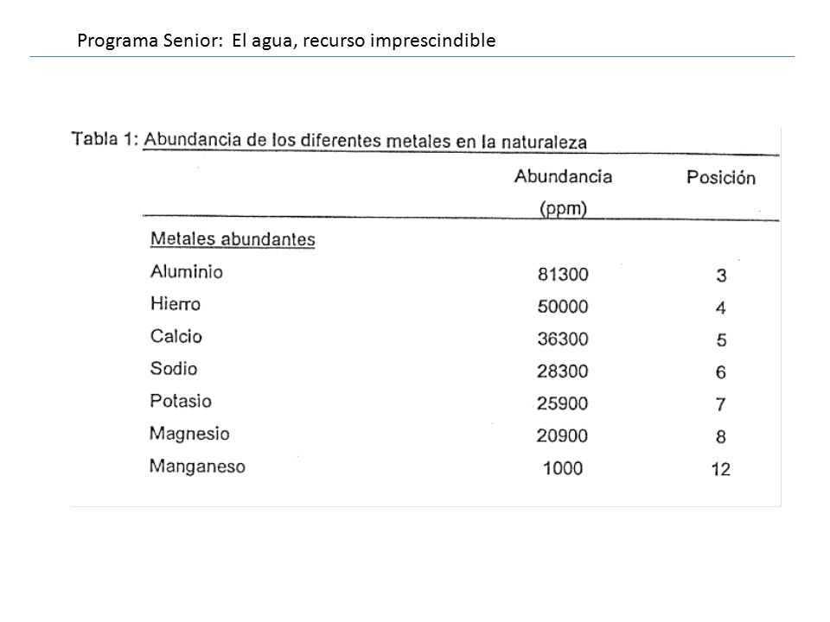Select the 'Potasio' row label
The image size is (830, 622).
[x=181, y=401]
